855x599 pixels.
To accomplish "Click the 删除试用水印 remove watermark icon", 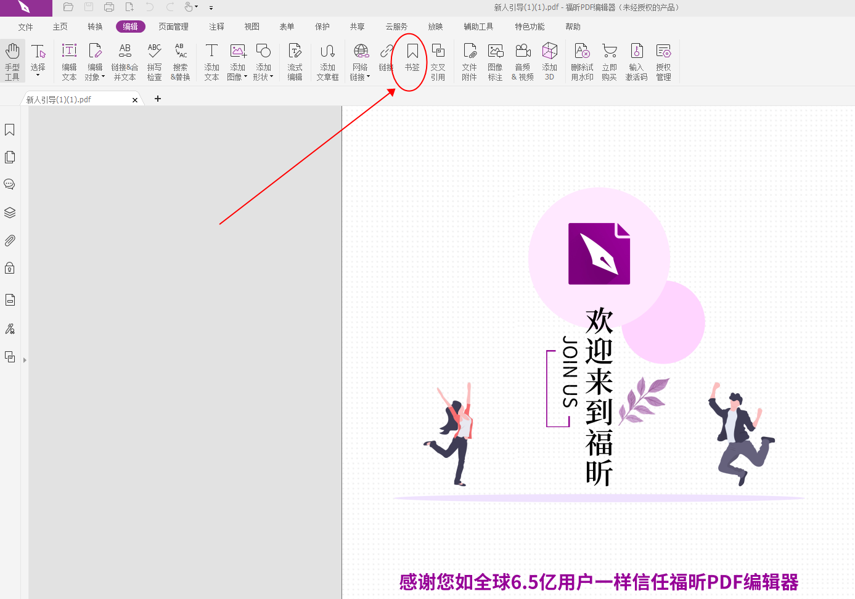I will [581, 61].
